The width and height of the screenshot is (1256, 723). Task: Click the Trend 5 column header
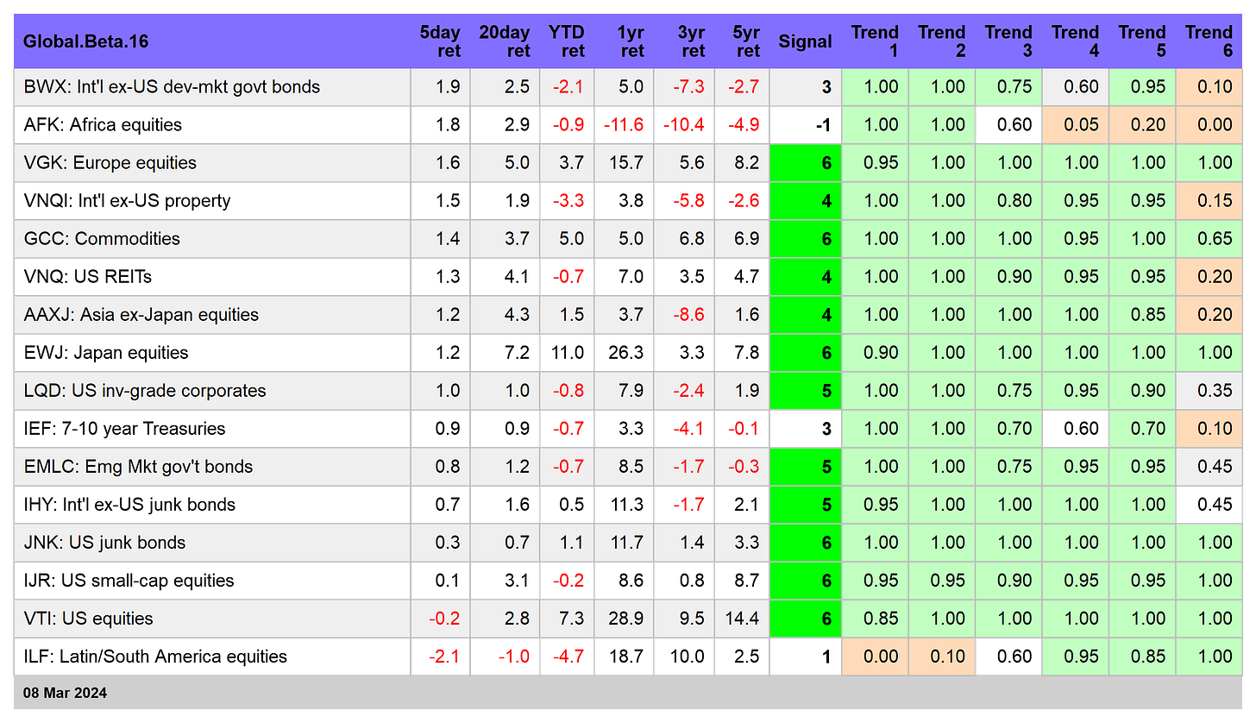coord(1142,41)
